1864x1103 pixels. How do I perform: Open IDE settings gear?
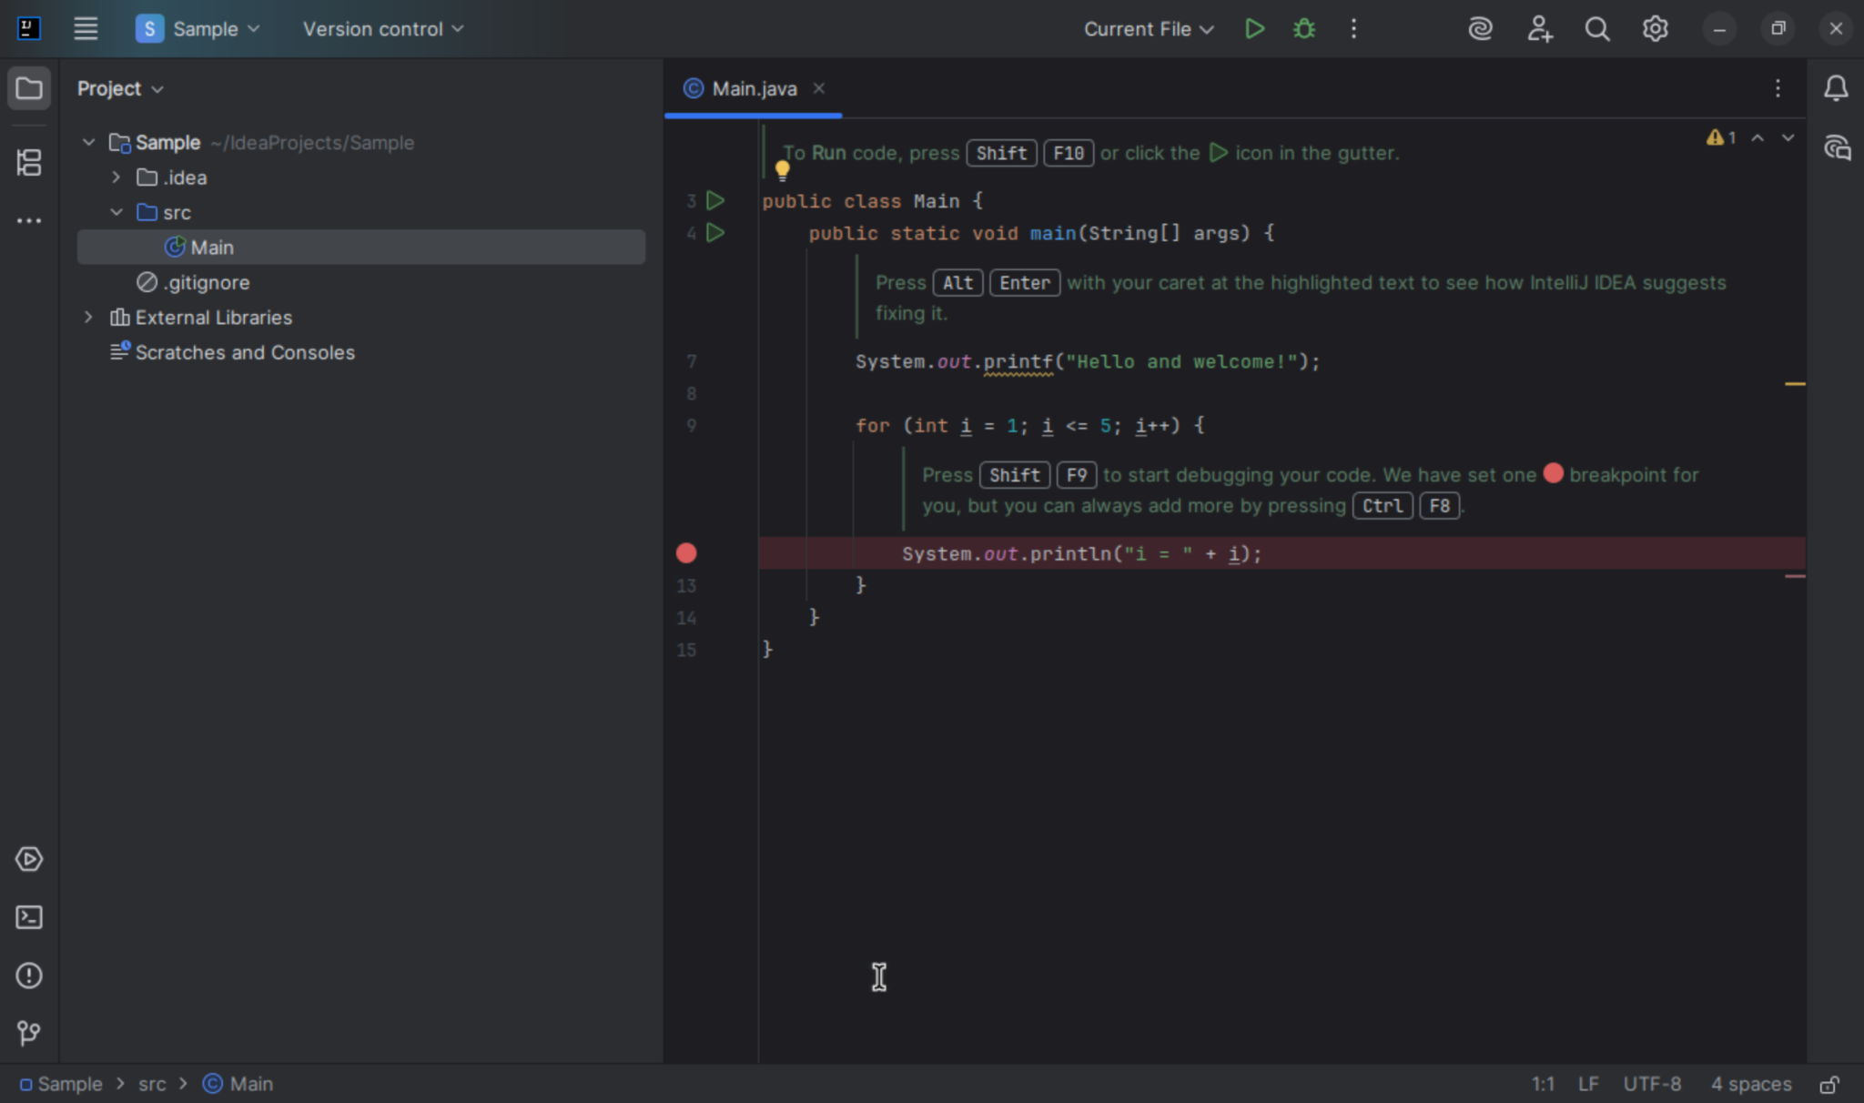(1655, 28)
